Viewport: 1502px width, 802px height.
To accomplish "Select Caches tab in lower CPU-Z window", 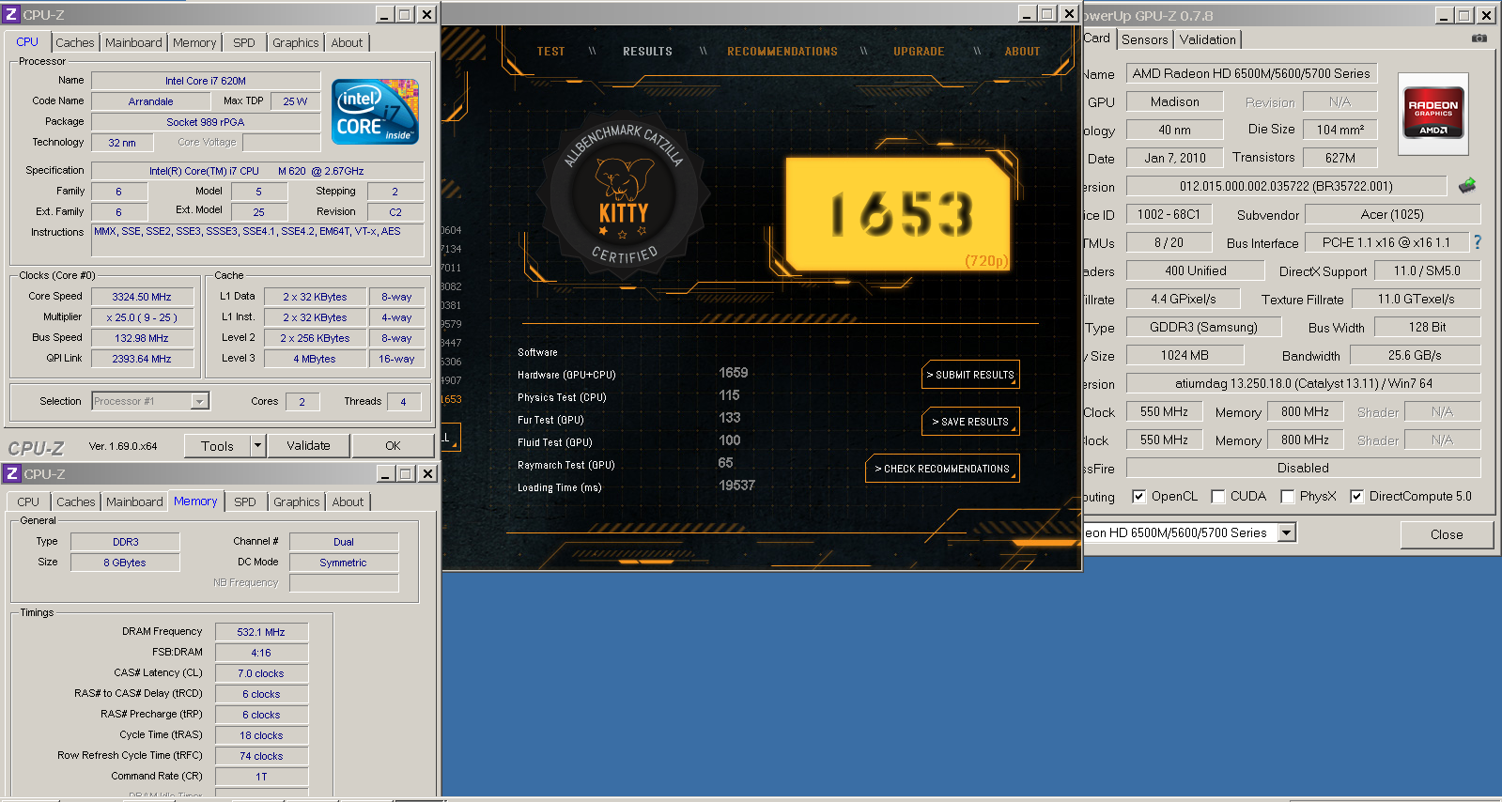I will [76, 501].
